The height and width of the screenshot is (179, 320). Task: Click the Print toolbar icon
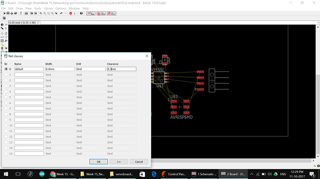click(x=12, y=13)
